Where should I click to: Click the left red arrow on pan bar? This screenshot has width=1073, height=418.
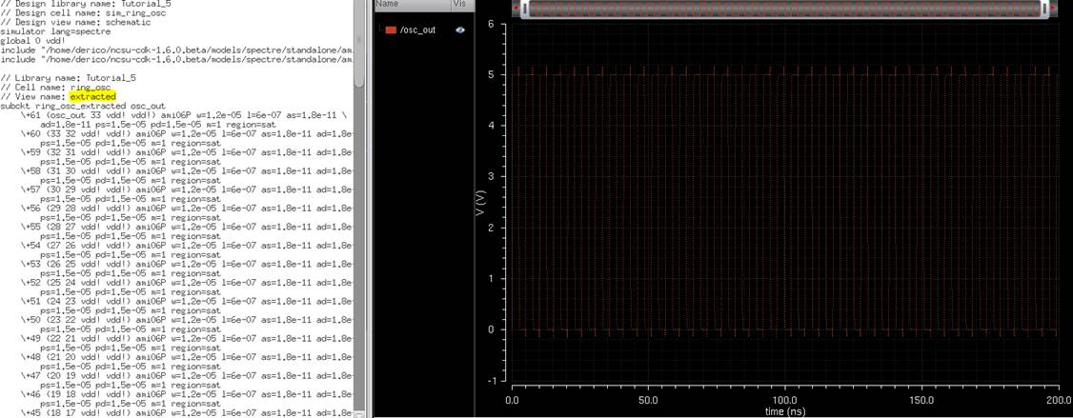[x=516, y=9]
